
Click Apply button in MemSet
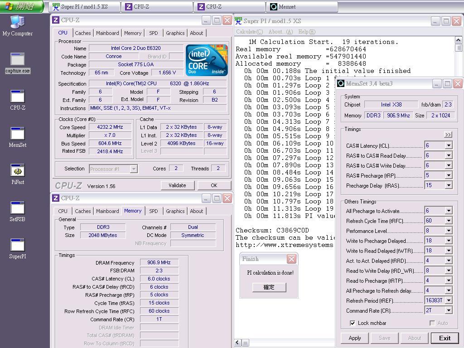coord(354,338)
